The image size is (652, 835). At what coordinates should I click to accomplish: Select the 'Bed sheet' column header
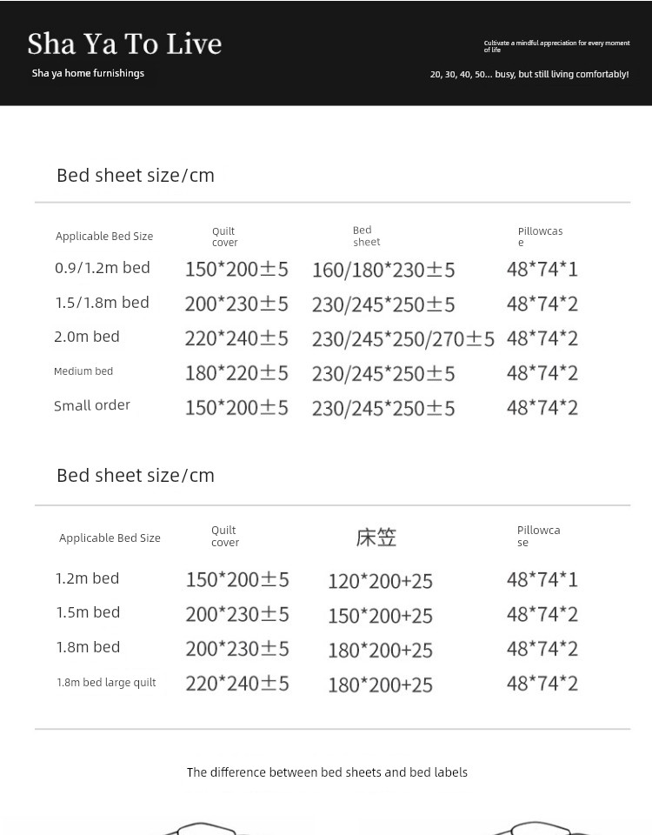click(x=366, y=237)
